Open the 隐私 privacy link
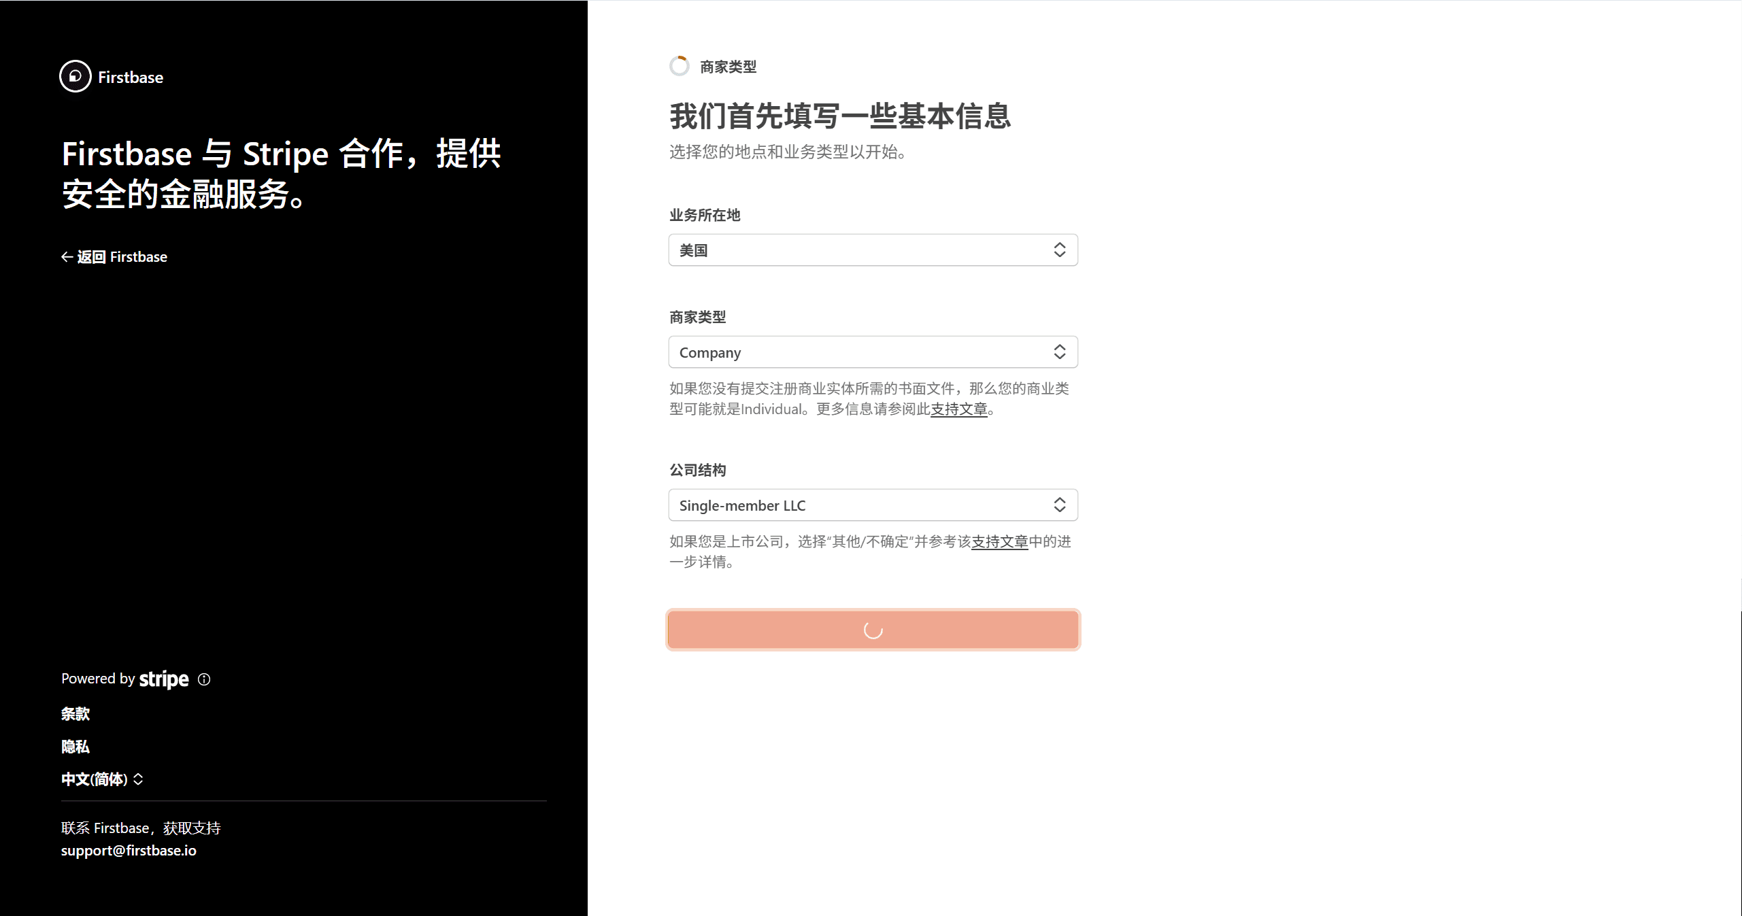The height and width of the screenshot is (916, 1742). click(76, 747)
